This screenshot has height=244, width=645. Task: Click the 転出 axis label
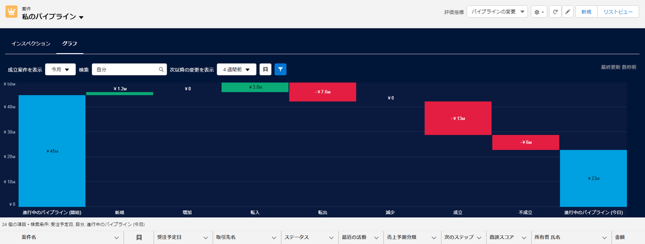coord(322,213)
